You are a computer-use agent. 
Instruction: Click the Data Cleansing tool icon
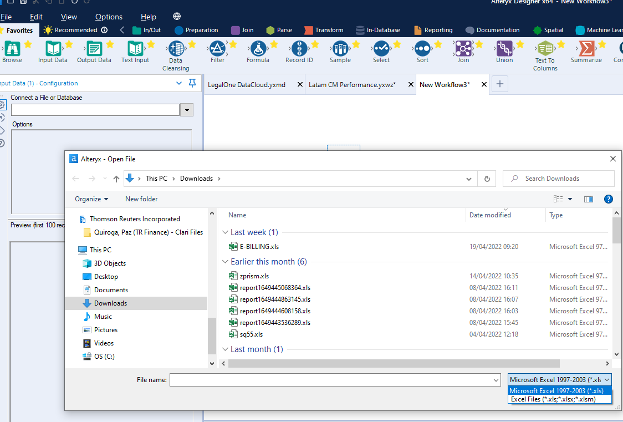click(176, 49)
